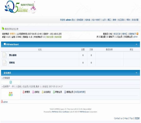The width and height of the screenshot is (141, 123).
Task: Click the 最近没有论坛公告 announcement text
Action: click(x=12, y=29)
